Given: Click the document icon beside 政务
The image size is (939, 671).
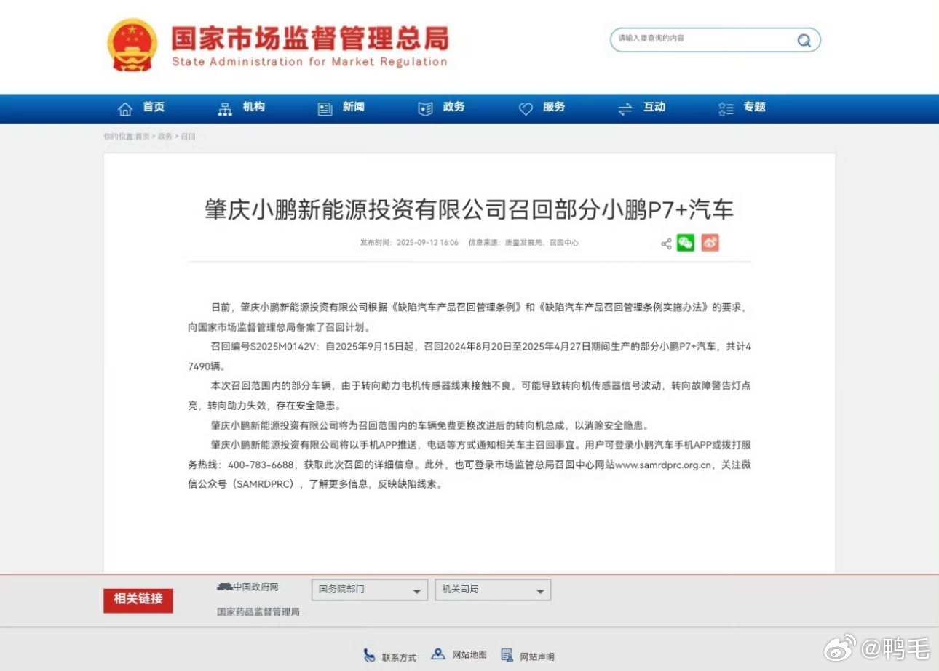Looking at the screenshot, I should pos(425,109).
